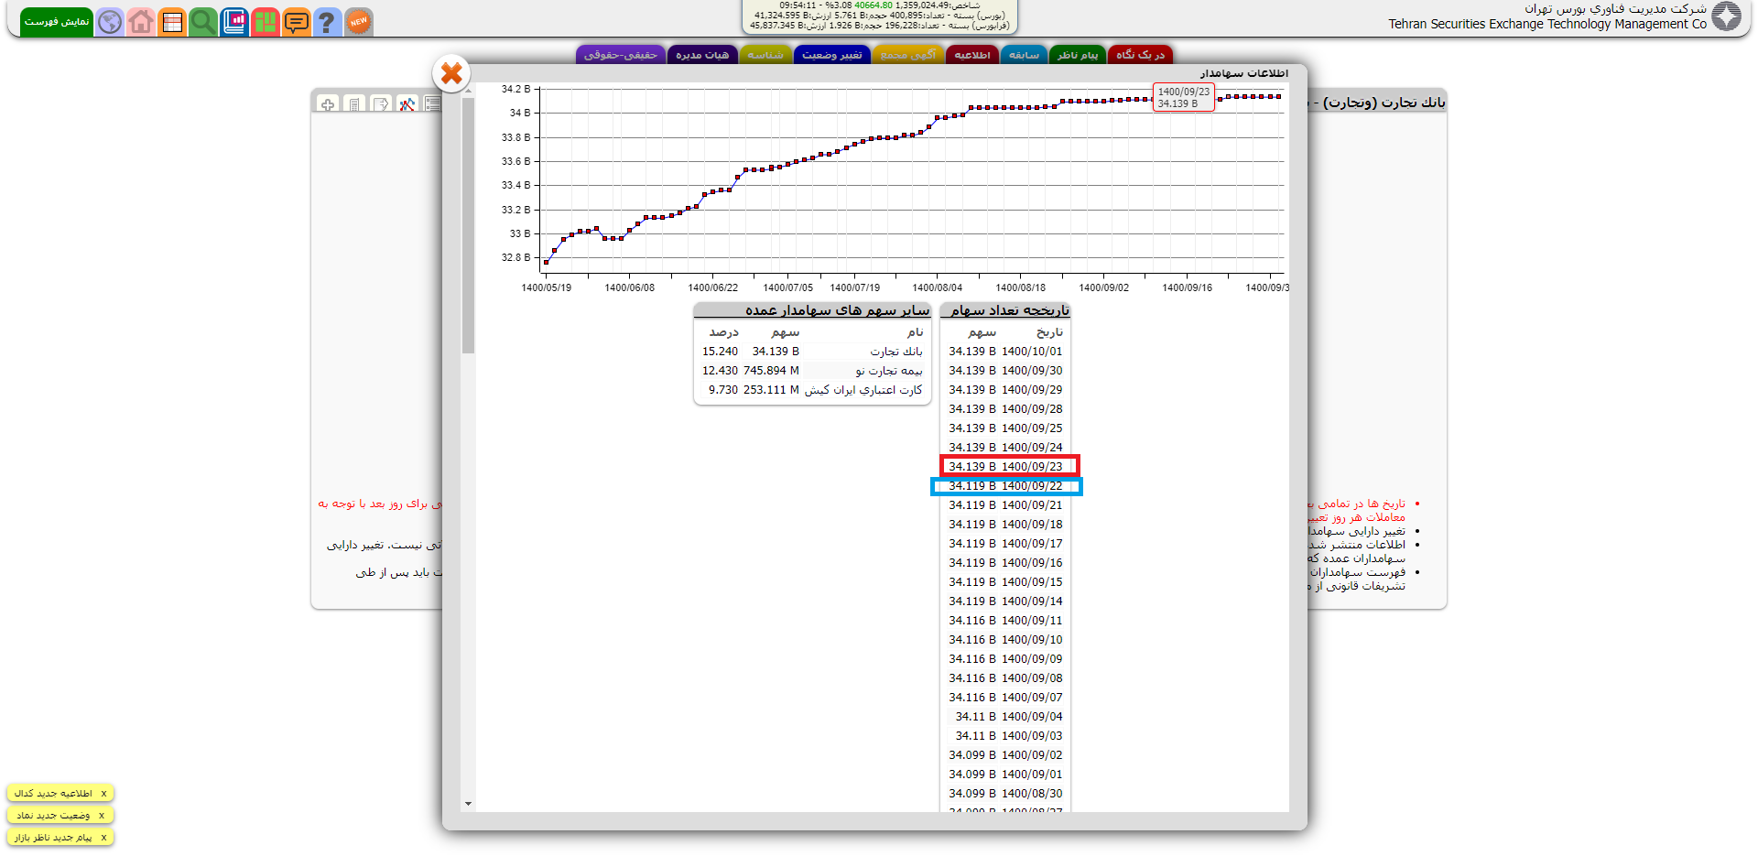Click the سهم column header in history table
The width and height of the screenshot is (1758, 856).
(x=982, y=332)
